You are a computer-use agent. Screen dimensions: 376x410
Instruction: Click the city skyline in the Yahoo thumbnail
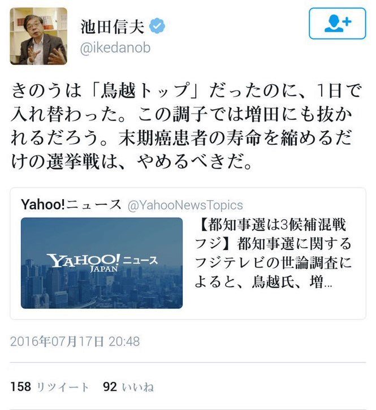tap(102, 290)
